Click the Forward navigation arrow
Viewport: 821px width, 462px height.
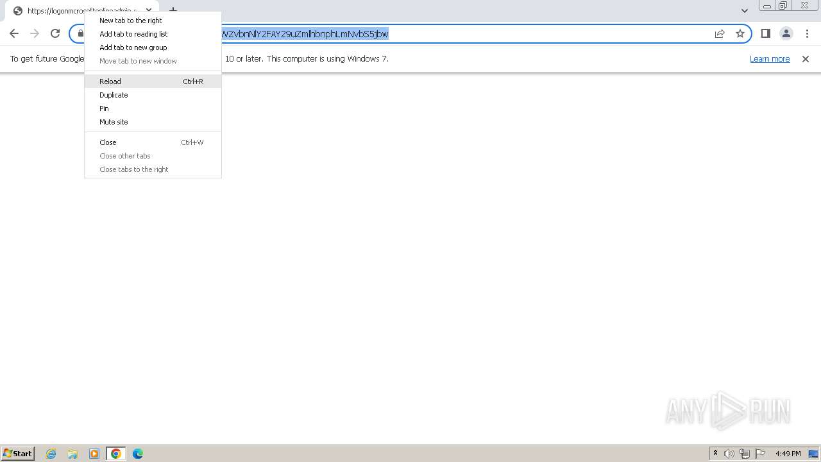tap(35, 33)
